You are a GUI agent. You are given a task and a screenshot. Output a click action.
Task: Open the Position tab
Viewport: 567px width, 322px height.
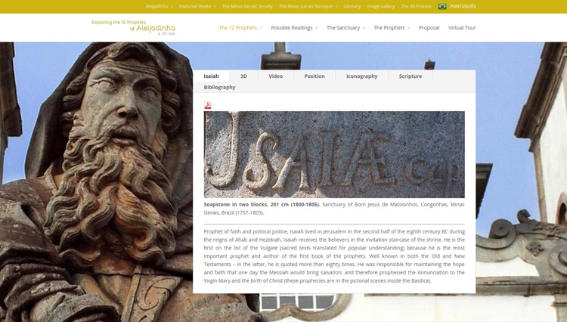[x=314, y=76]
